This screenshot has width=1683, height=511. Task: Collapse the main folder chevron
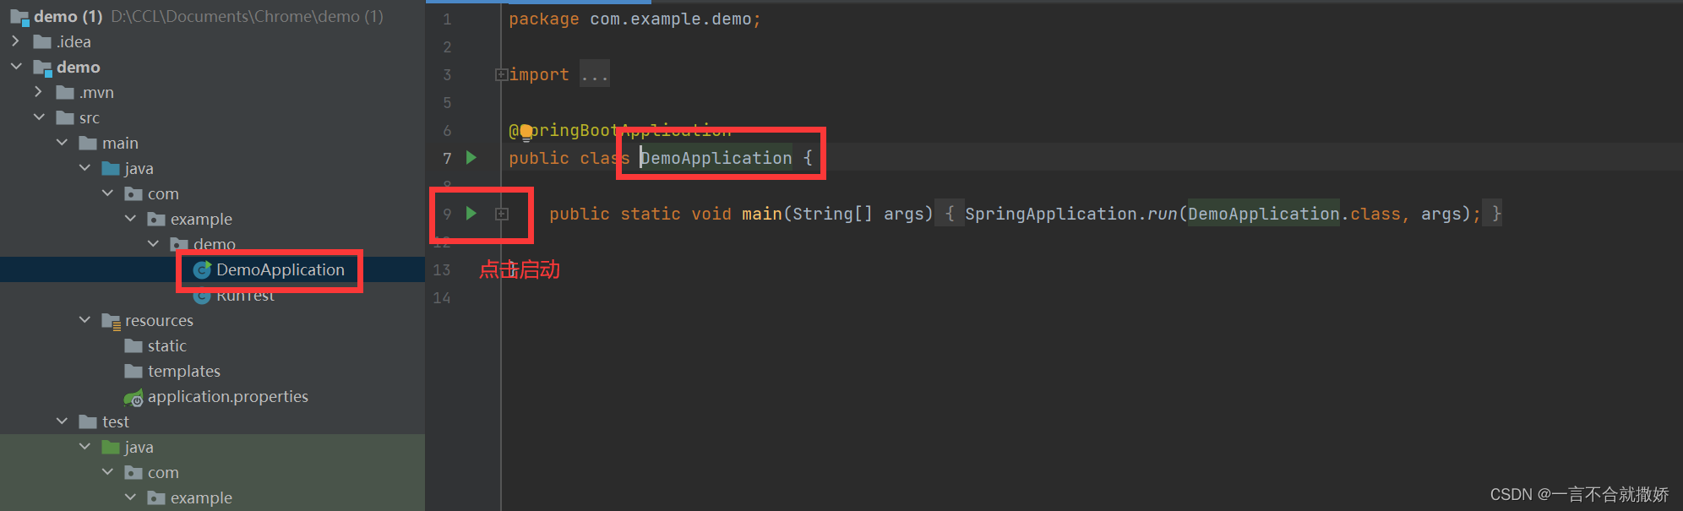pos(62,142)
